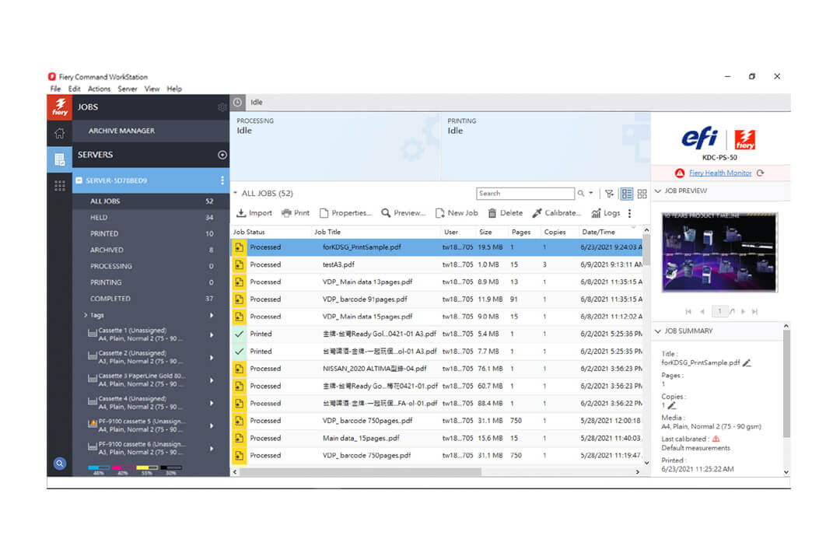The image size is (840, 560).
Task: Click the Import toolbar button
Action: pos(254,213)
